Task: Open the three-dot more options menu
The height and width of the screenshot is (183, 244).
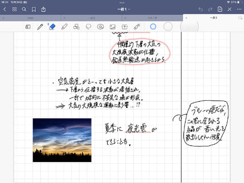Action: [239, 9]
